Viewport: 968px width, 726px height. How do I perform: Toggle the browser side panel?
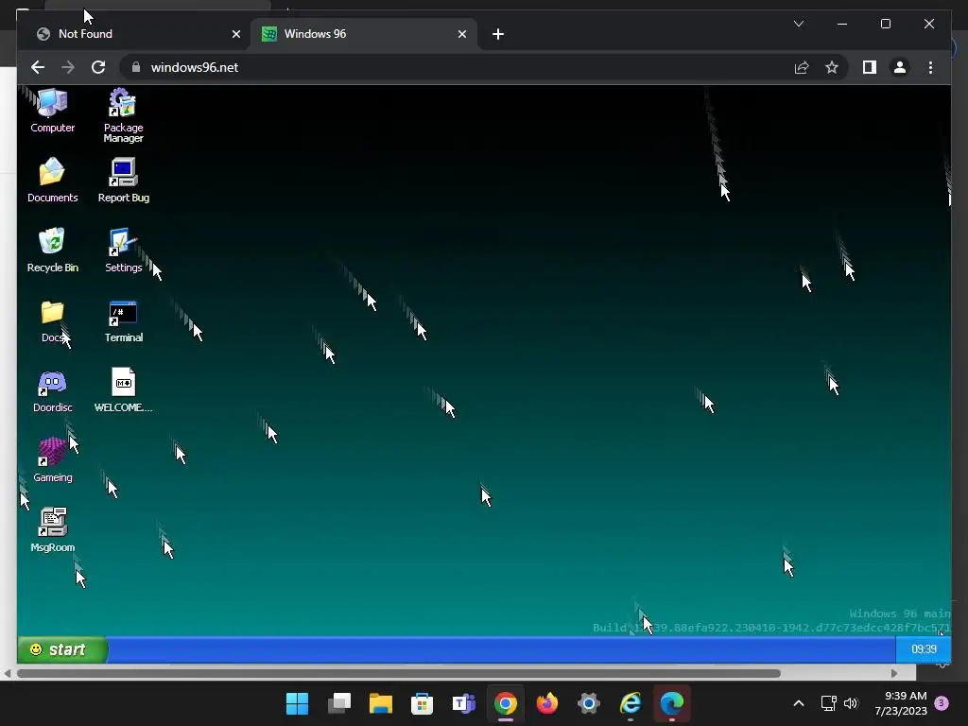coord(870,67)
